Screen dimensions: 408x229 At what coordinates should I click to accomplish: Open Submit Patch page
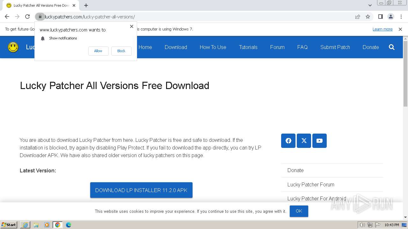tap(335, 47)
